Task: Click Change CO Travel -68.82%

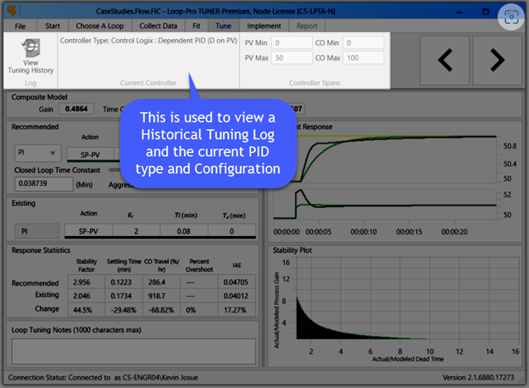Action: click(161, 310)
